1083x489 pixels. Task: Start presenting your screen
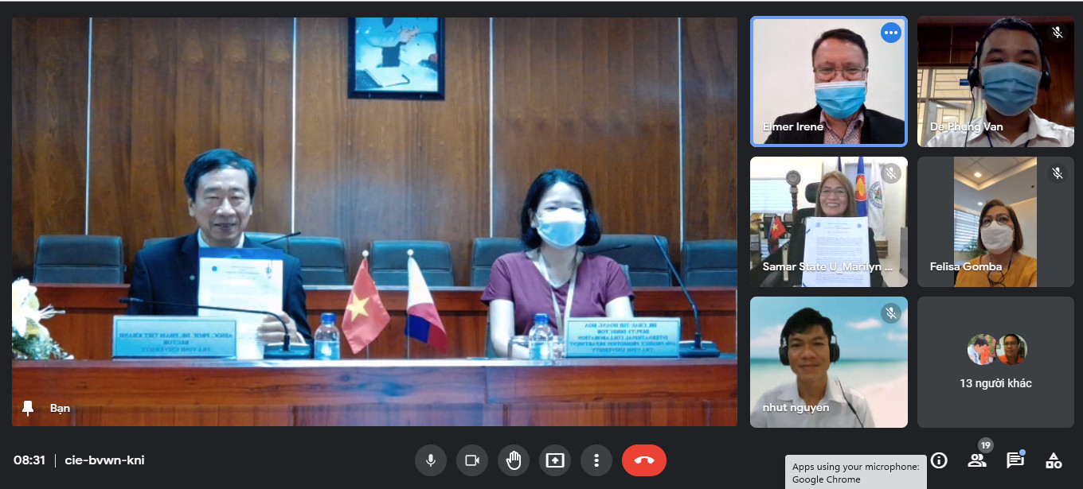[555, 460]
